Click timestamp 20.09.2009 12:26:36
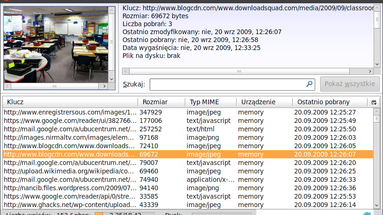This screenshot has height=215, width=383. pos(325,188)
